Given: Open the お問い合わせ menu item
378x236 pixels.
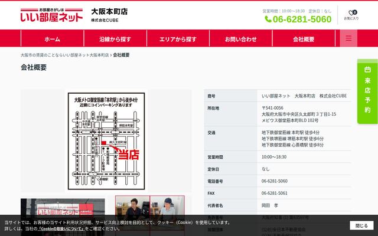Looking at the screenshot, I should (240, 38).
